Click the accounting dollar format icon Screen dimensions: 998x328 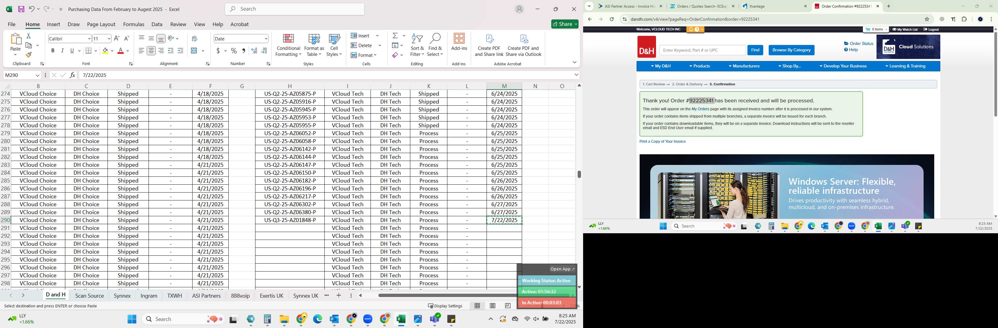[x=218, y=51]
